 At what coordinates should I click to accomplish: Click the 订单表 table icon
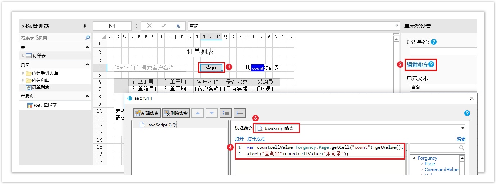click(29, 56)
